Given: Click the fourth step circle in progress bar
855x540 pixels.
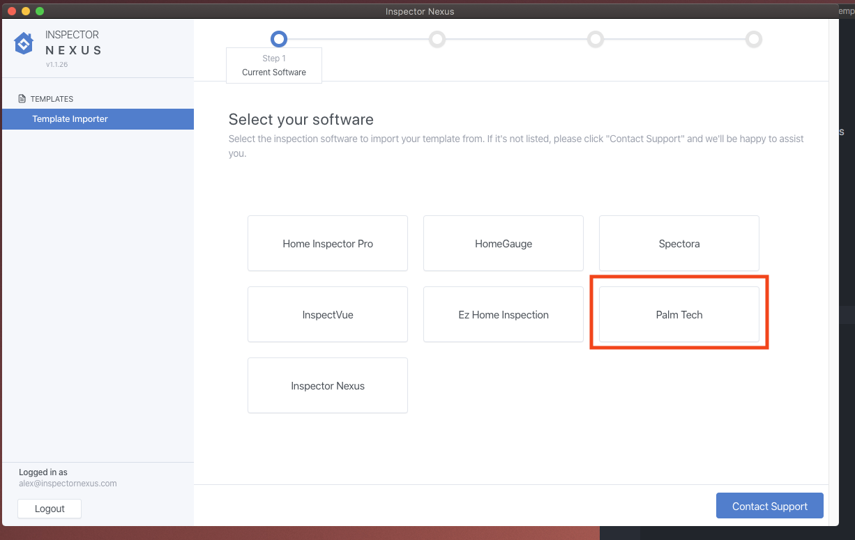Looking at the screenshot, I should 754,39.
